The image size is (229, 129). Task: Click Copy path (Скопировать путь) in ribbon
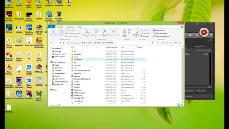pyautogui.click(x=73, y=33)
